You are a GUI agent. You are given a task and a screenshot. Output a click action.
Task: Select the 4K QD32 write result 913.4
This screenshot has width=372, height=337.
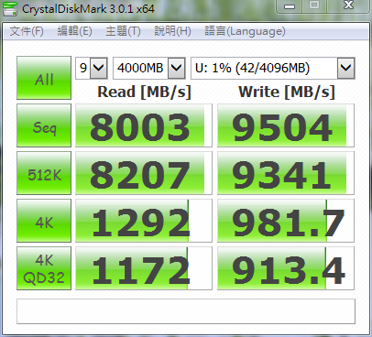coord(286,268)
